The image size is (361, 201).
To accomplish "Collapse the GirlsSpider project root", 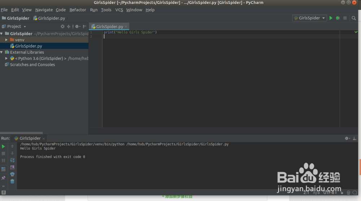I will pos(1,34).
